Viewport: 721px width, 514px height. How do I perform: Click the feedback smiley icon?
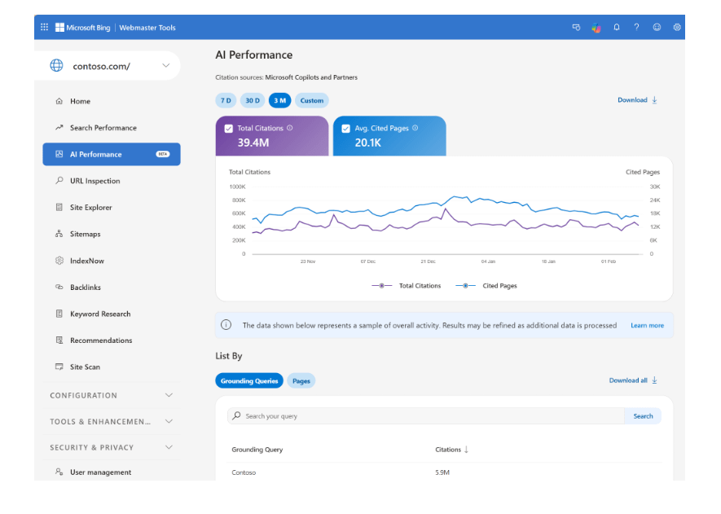click(657, 27)
